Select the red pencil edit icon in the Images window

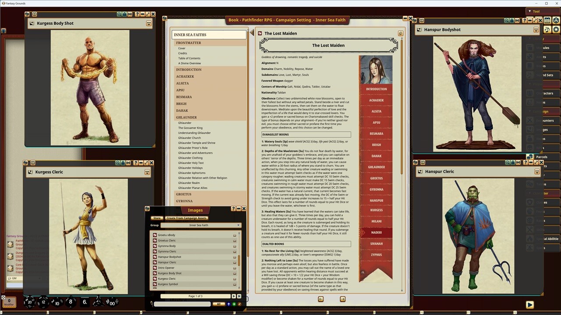click(240, 304)
